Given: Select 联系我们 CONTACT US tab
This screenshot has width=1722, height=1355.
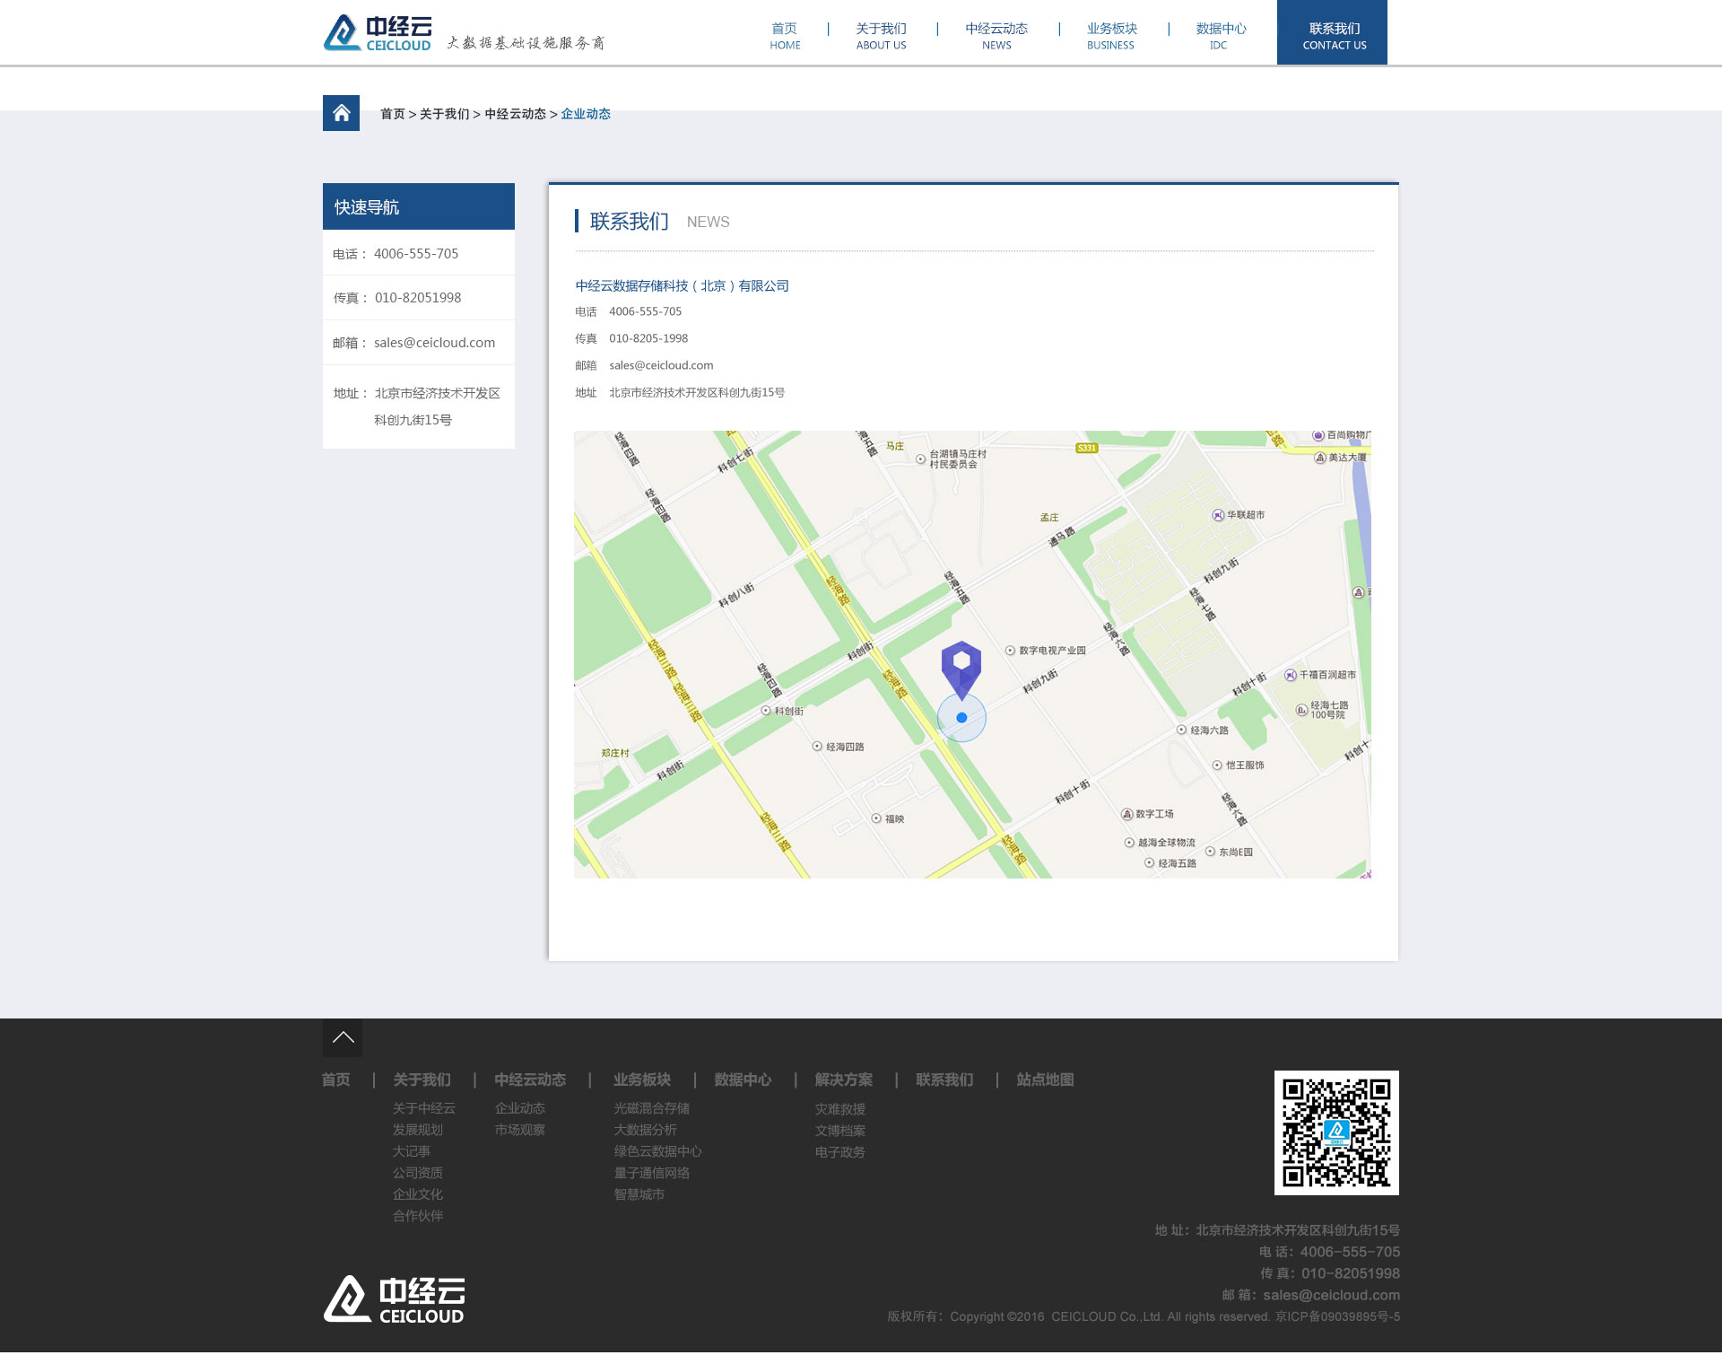Looking at the screenshot, I should (x=1332, y=32).
